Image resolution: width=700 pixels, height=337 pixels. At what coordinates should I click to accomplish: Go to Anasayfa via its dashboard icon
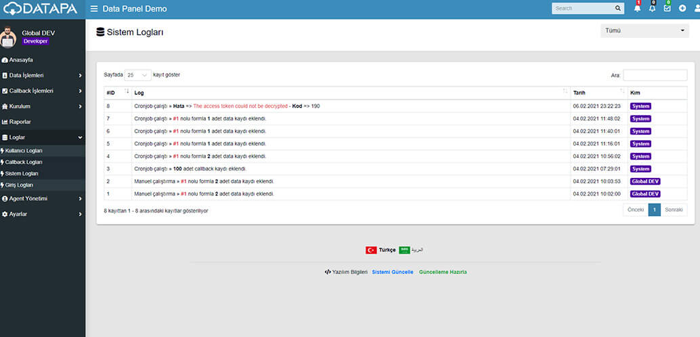pyautogui.click(x=5, y=60)
